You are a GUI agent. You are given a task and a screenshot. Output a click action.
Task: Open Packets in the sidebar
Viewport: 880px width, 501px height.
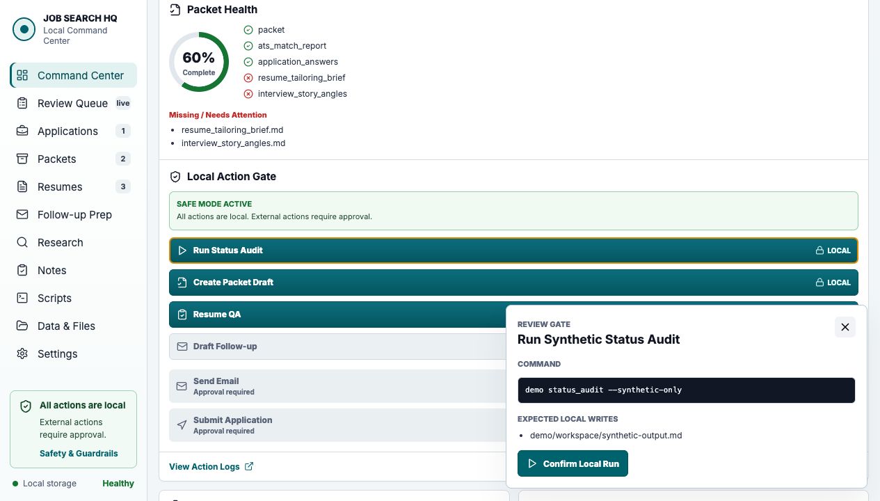[74, 159]
